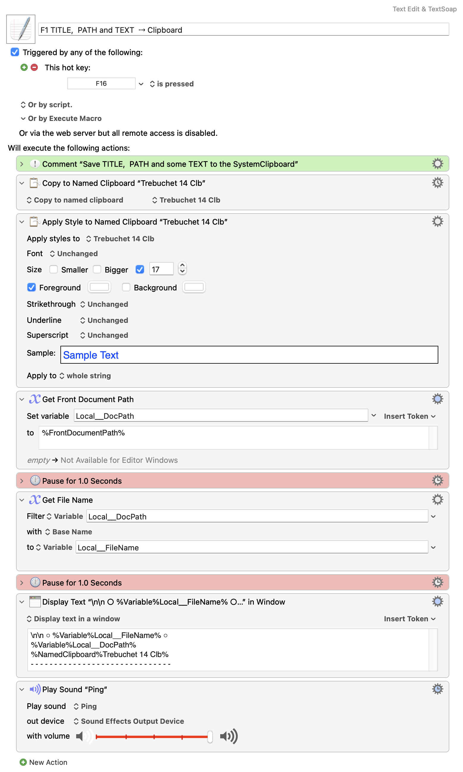463x772 pixels.
Task: Click clock icon of first Pause action
Action: (x=35, y=480)
